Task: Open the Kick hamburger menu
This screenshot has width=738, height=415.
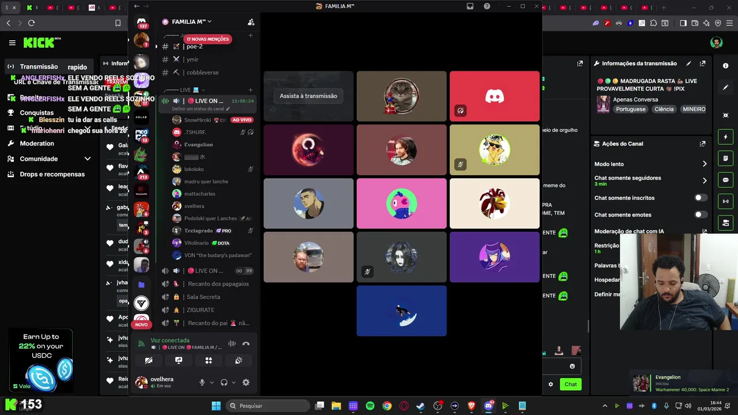Action: [x=12, y=43]
